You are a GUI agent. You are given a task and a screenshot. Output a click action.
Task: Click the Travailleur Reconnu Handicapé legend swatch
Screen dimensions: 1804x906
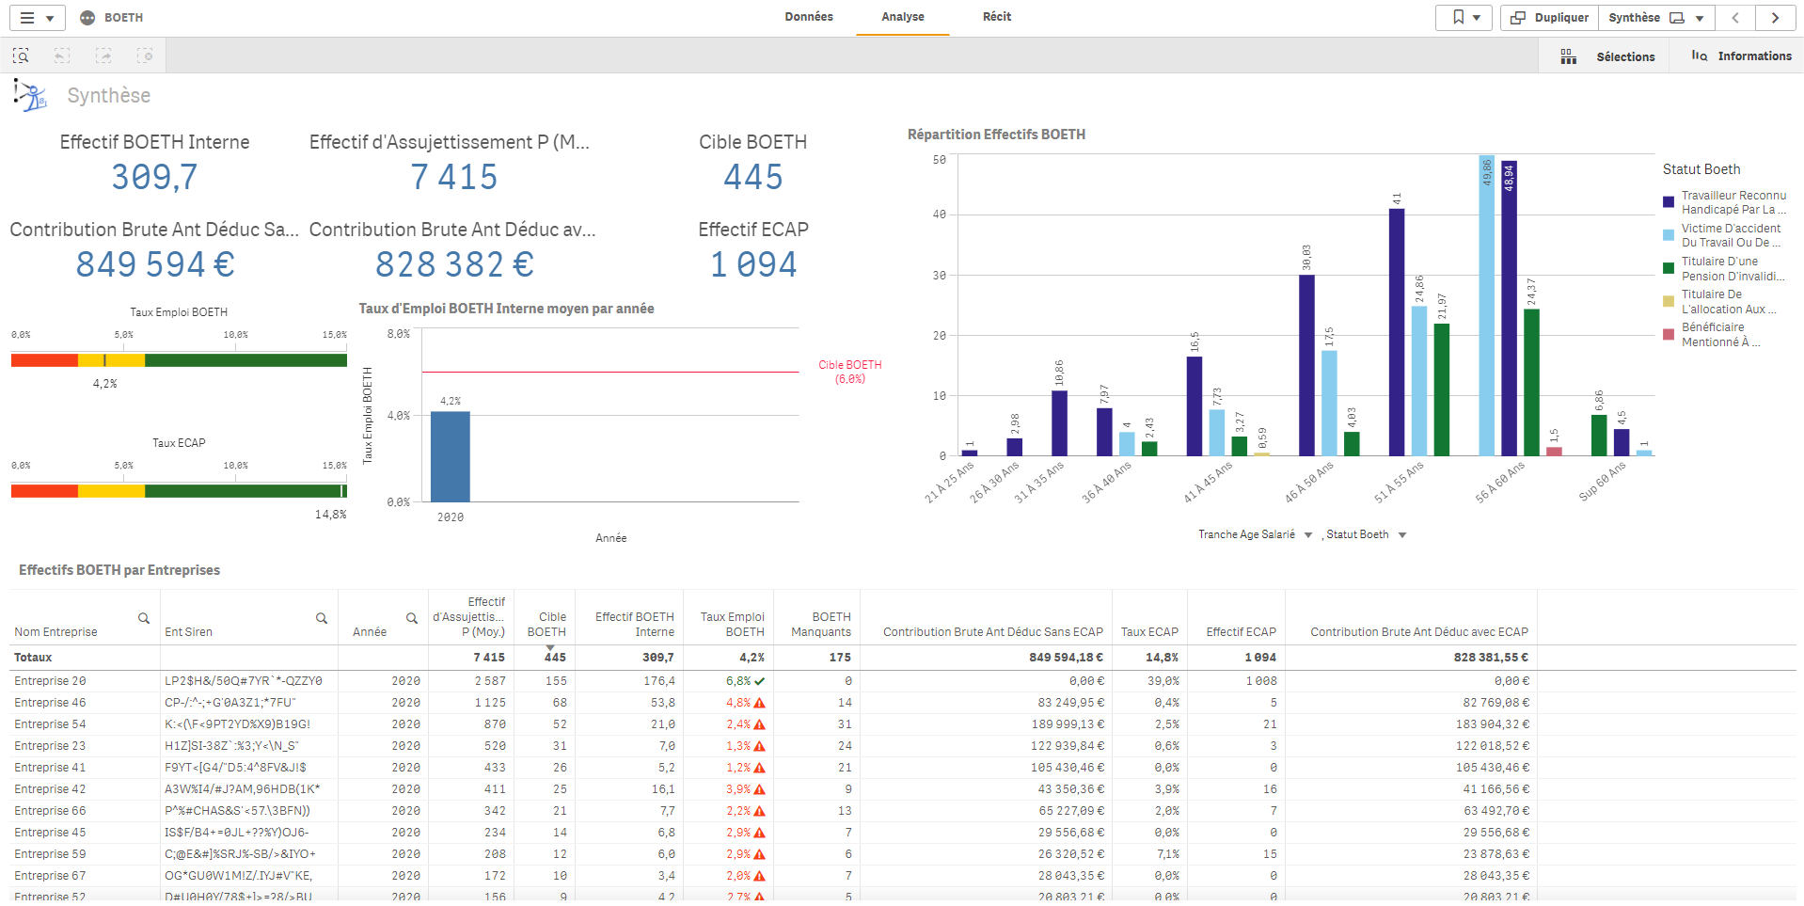tap(1669, 202)
